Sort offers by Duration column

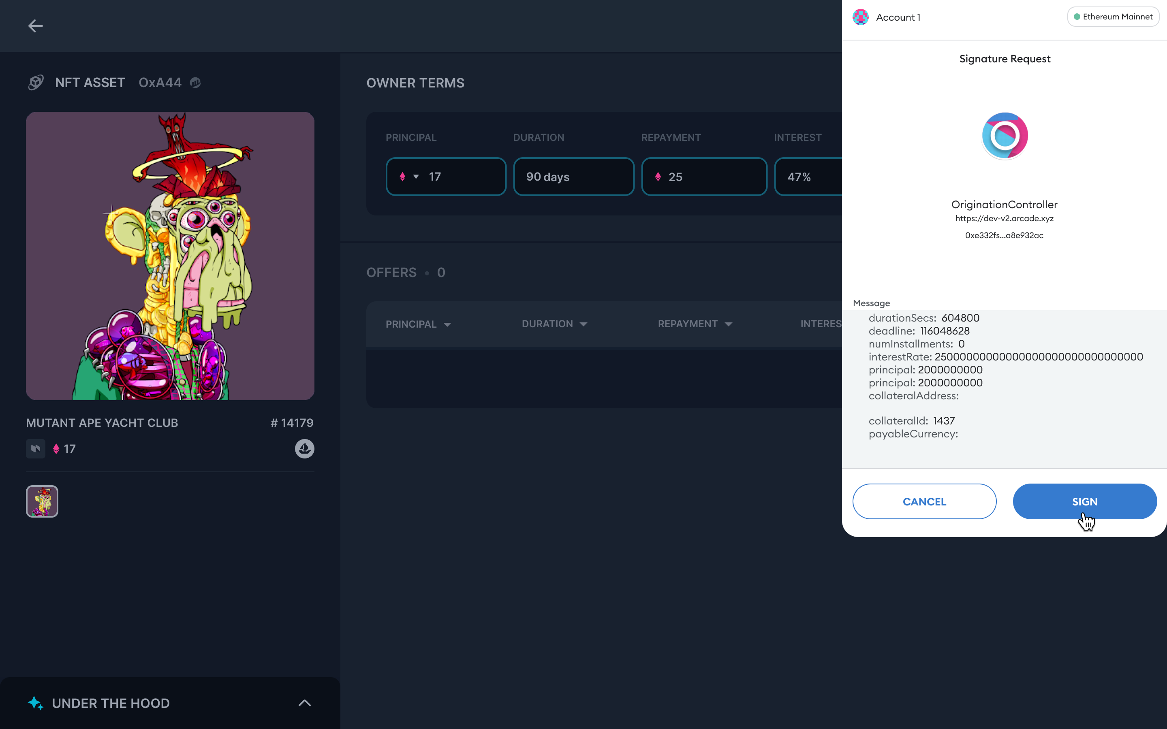pyautogui.click(x=554, y=324)
